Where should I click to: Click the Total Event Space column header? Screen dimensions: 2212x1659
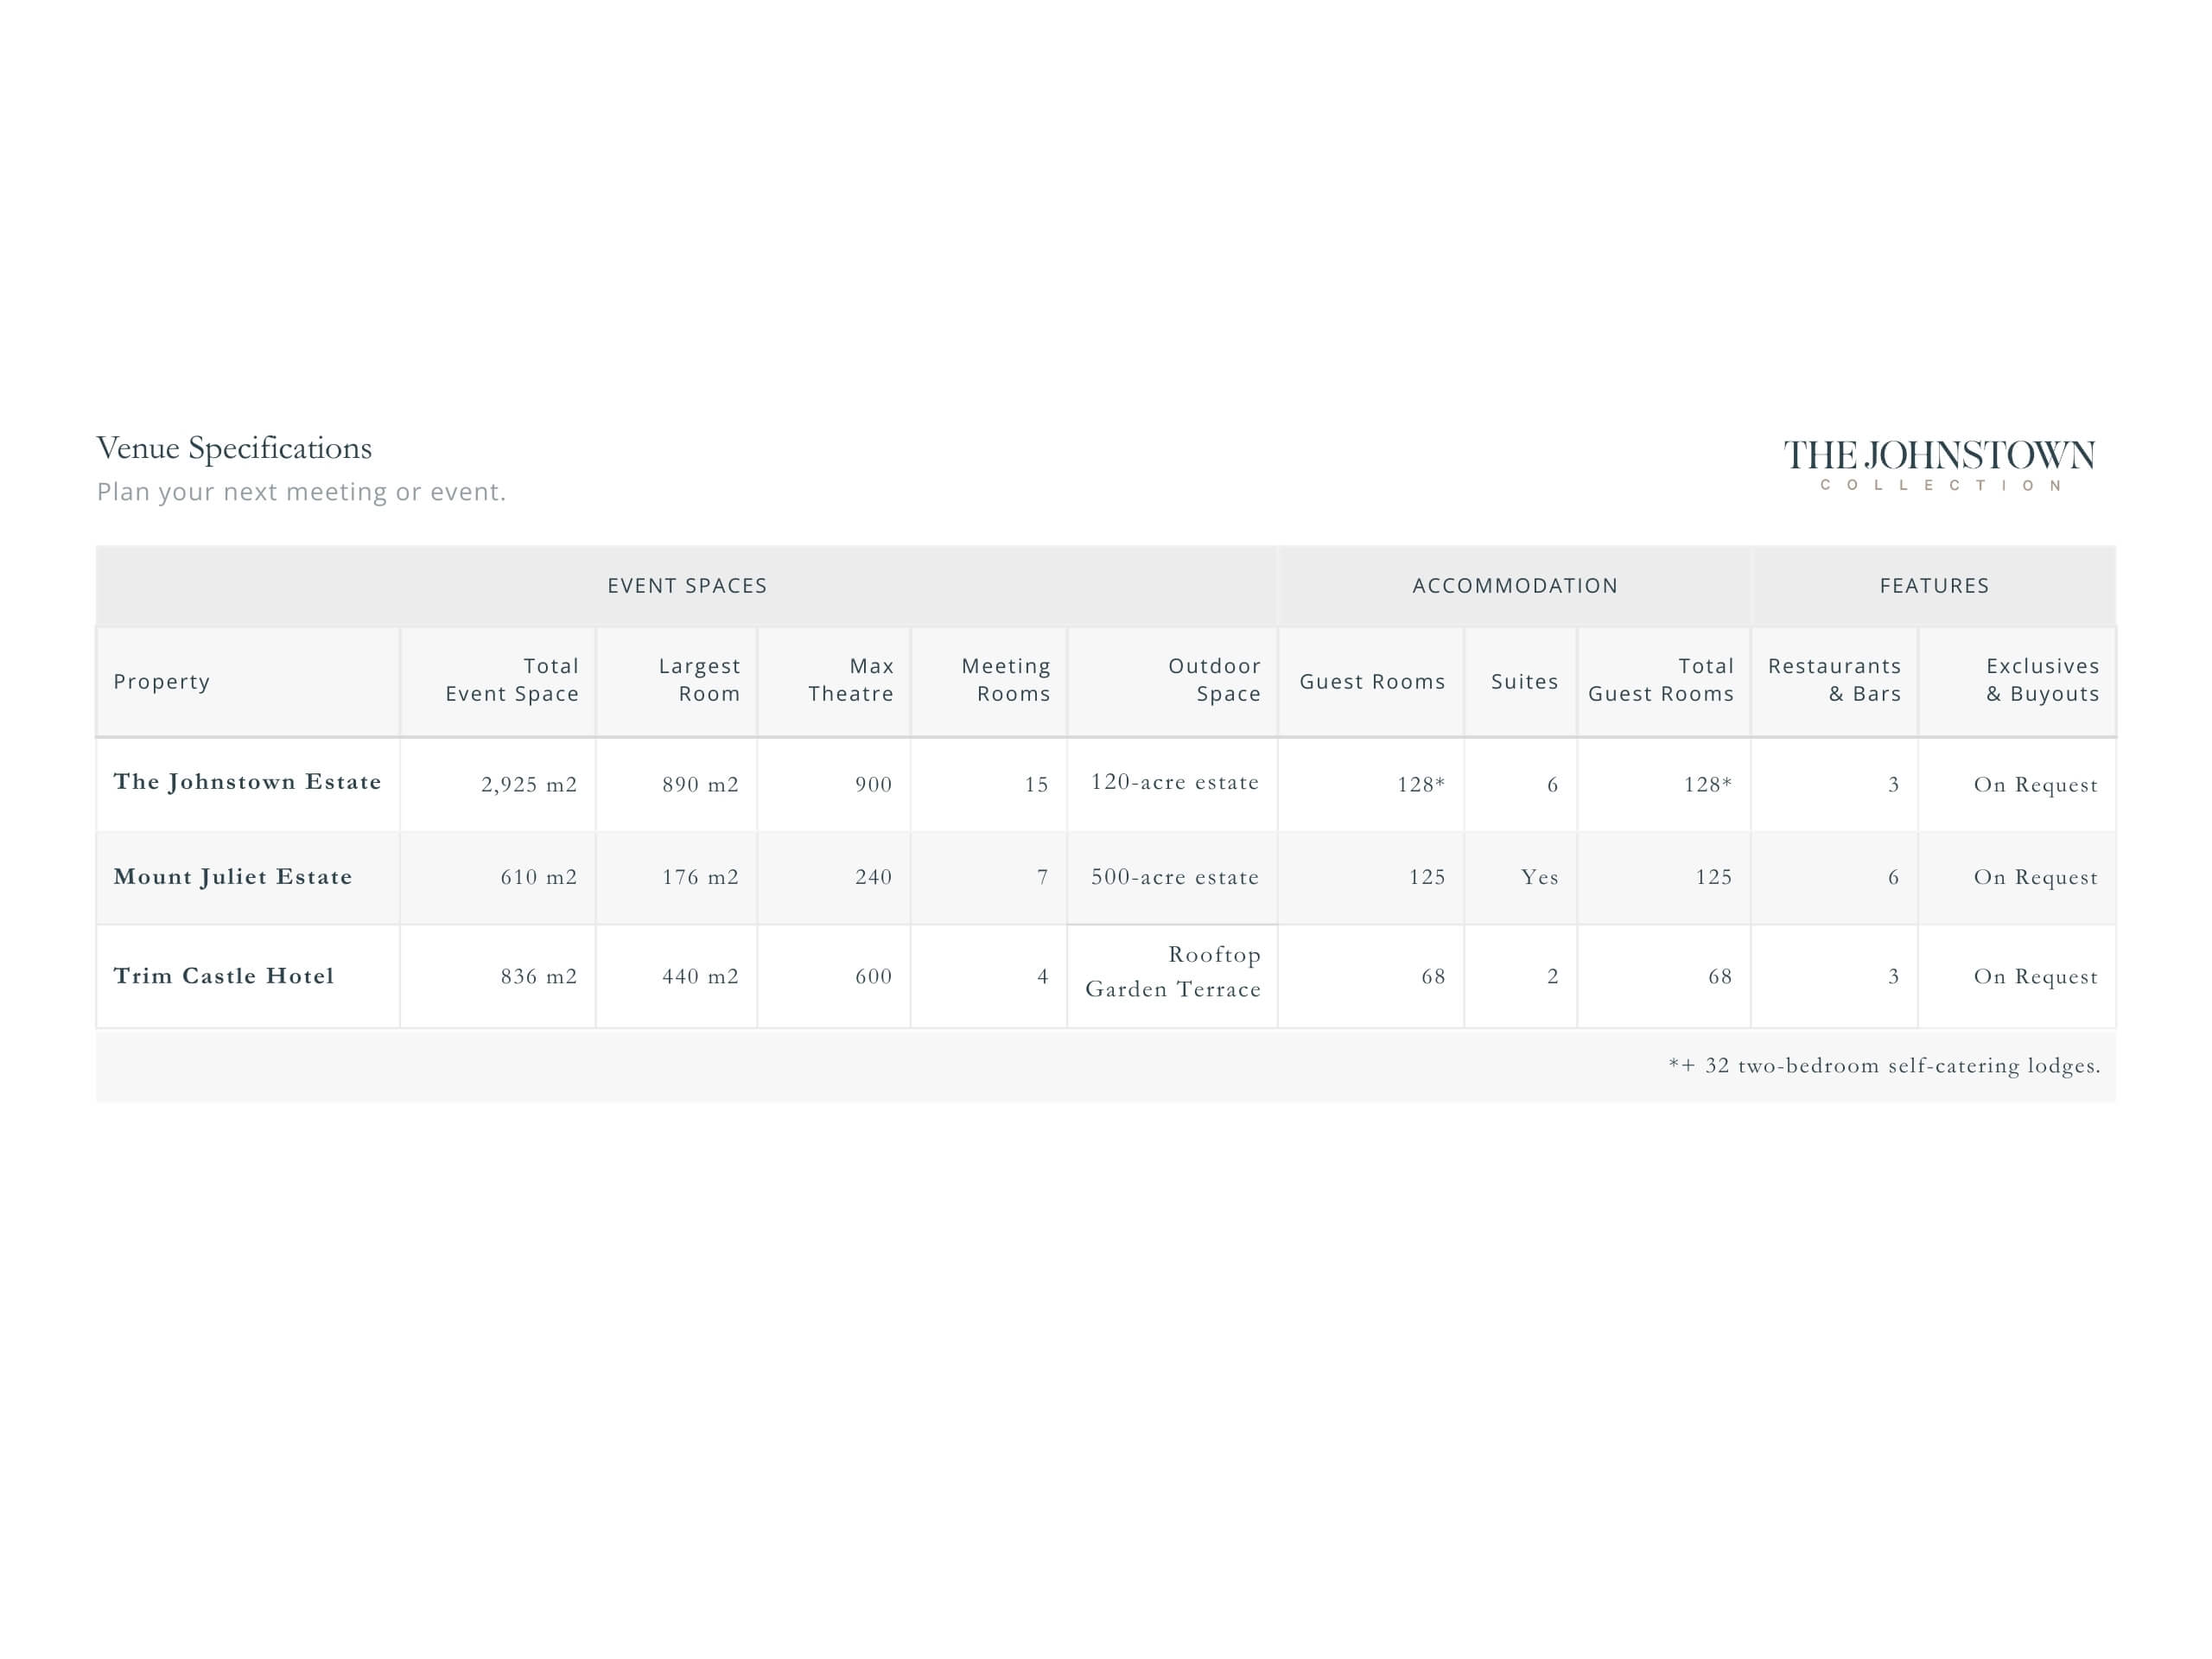click(512, 680)
